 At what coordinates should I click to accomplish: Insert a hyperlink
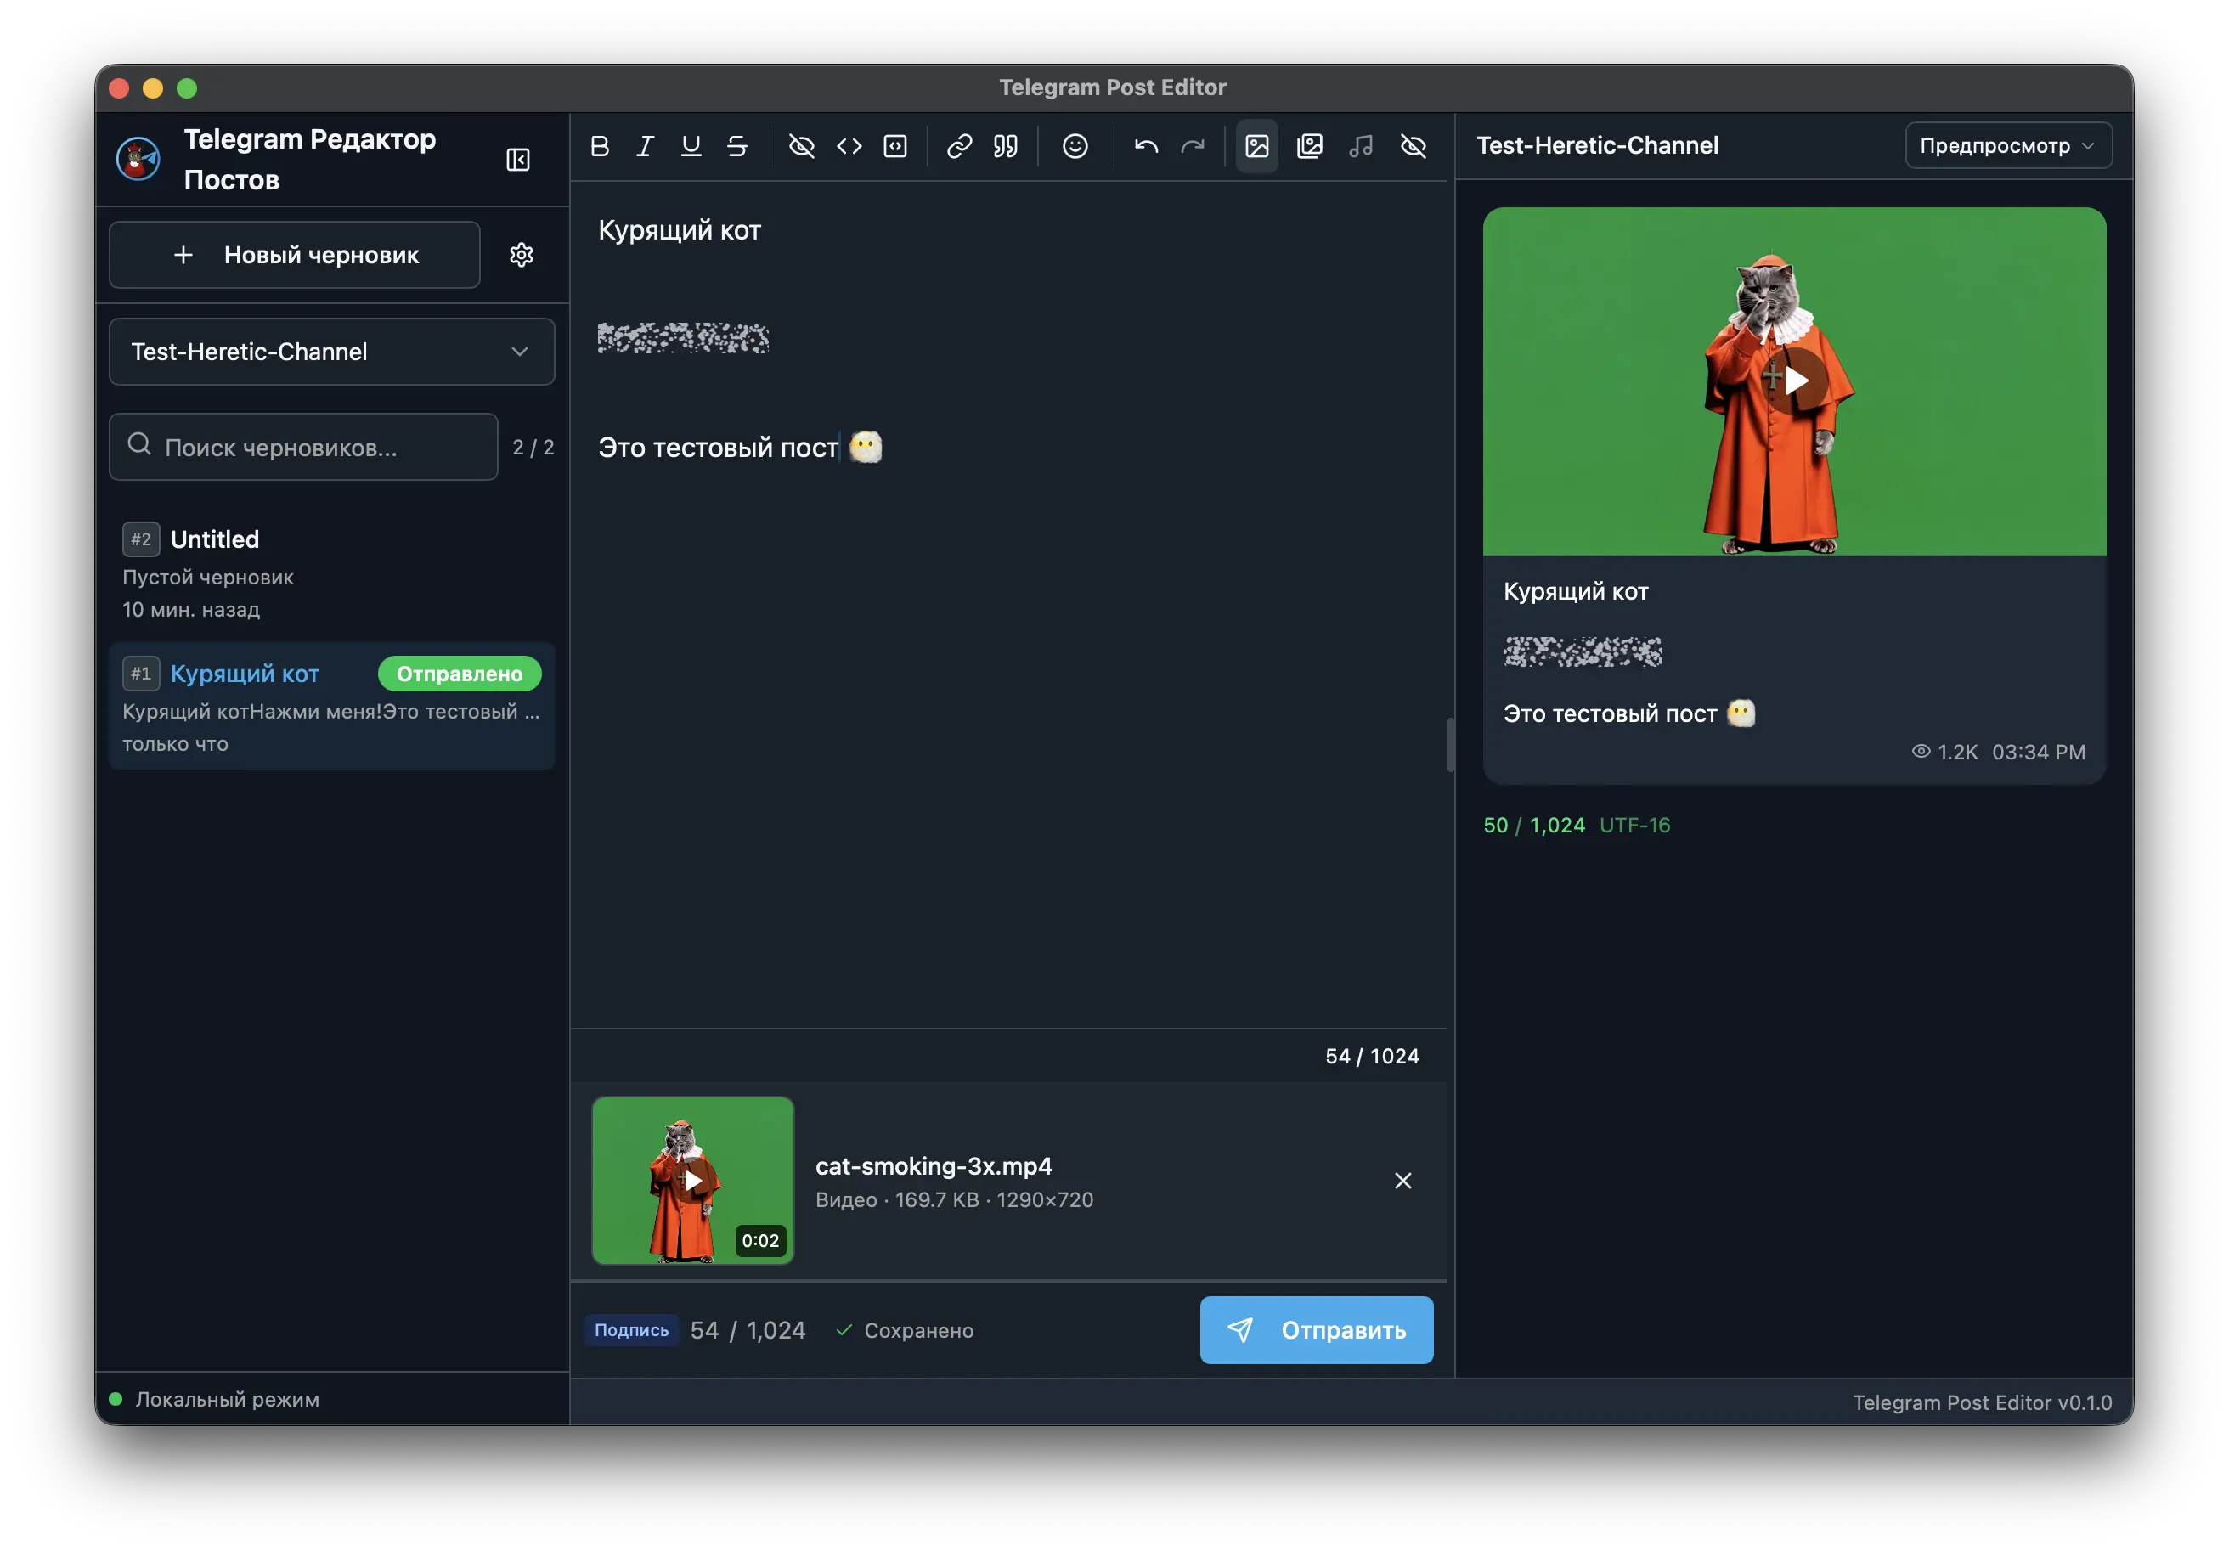[x=958, y=147]
